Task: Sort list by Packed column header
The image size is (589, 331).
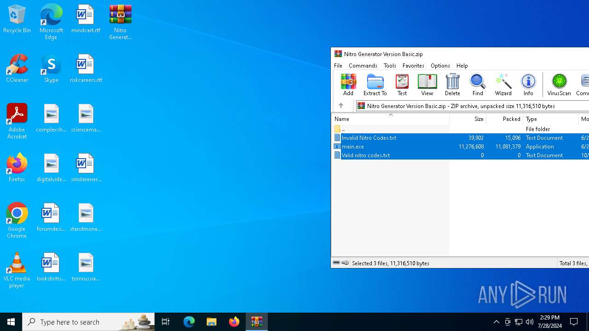Action: tap(505, 119)
